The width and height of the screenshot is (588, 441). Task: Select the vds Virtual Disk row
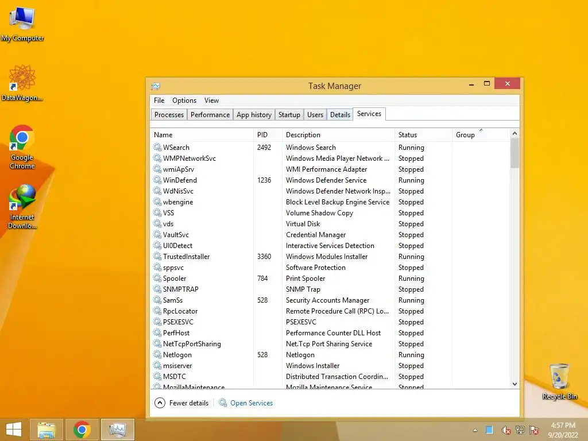point(330,223)
